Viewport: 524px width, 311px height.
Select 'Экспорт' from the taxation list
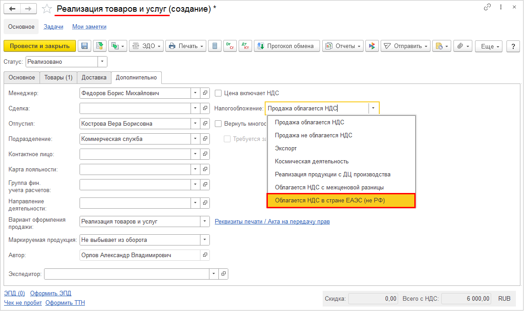click(x=286, y=148)
